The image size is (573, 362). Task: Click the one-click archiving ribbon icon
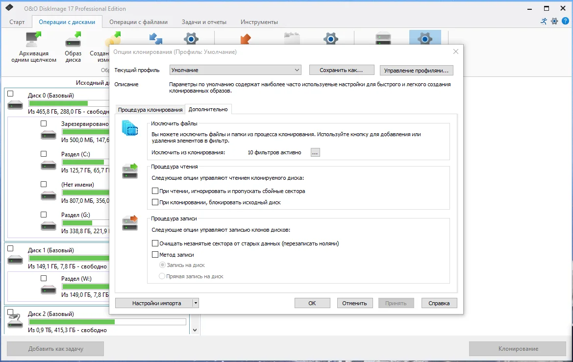point(34,40)
